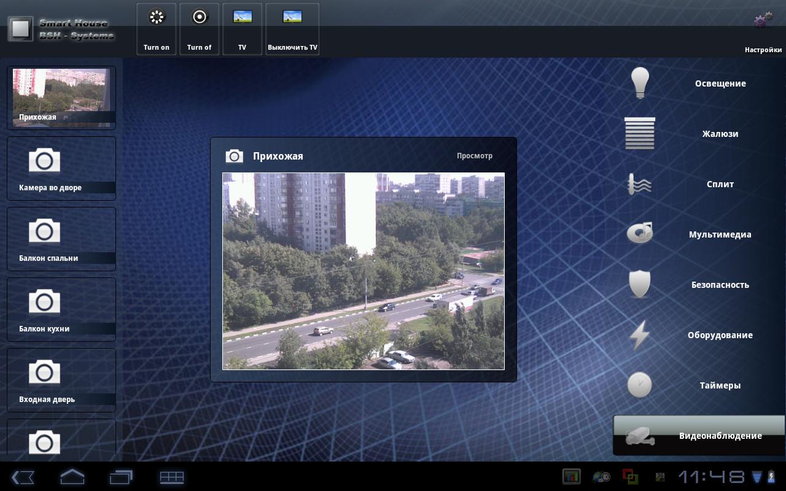Tap the battery status icon
Image resolution: width=786 pixels, height=491 pixels.
pyautogui.click(x=772, y=477)
